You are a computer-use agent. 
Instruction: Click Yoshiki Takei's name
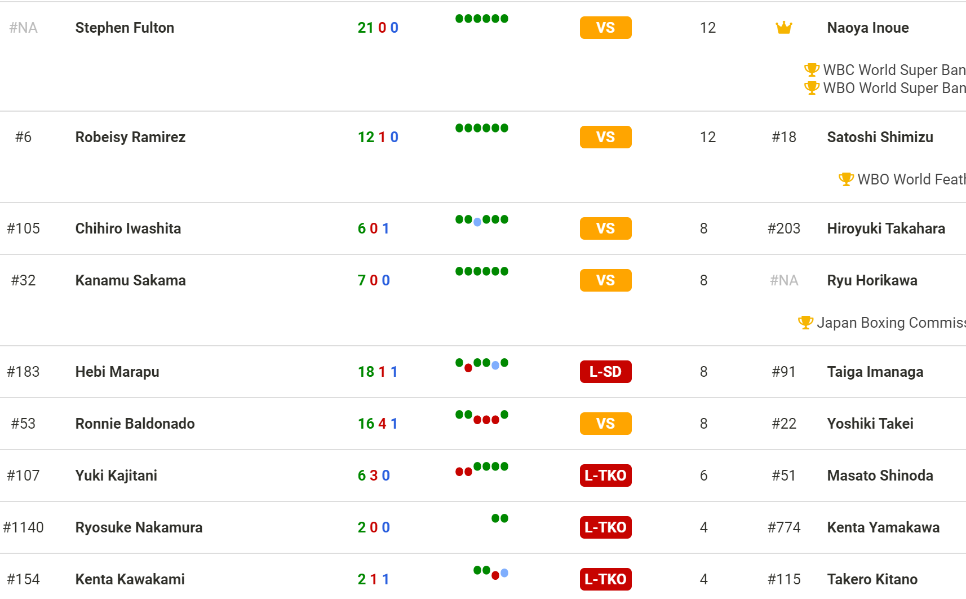870,424
